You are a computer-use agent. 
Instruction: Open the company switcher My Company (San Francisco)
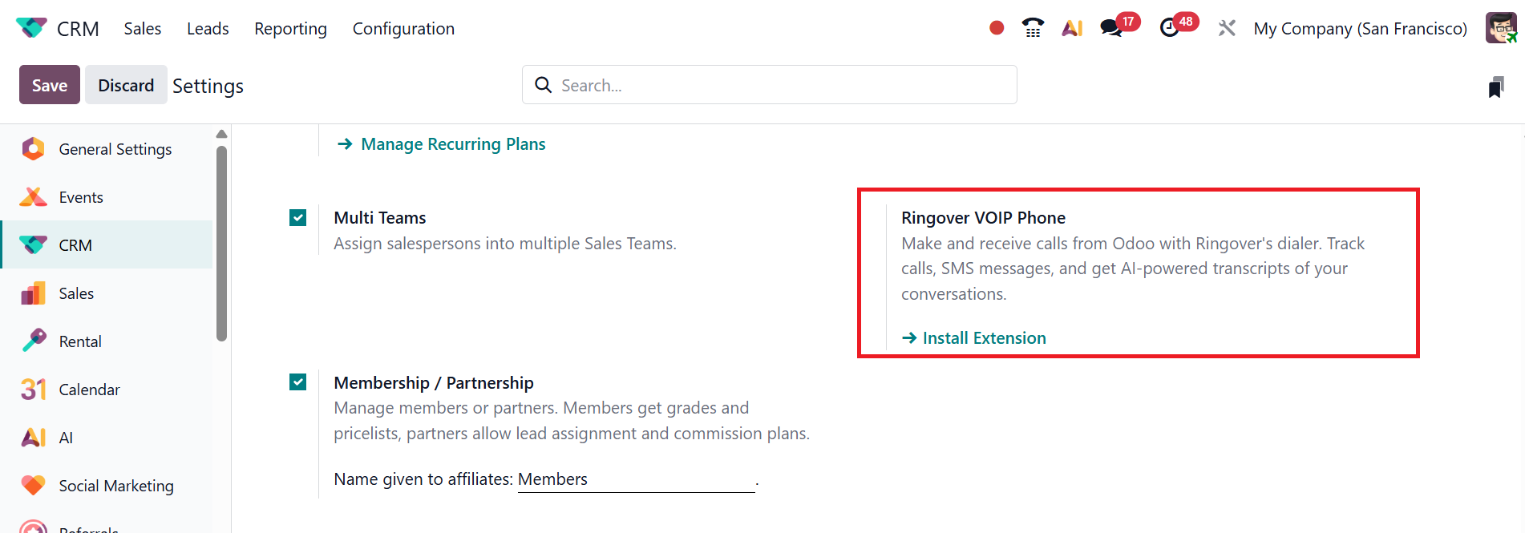click(x=1360, y=29)
